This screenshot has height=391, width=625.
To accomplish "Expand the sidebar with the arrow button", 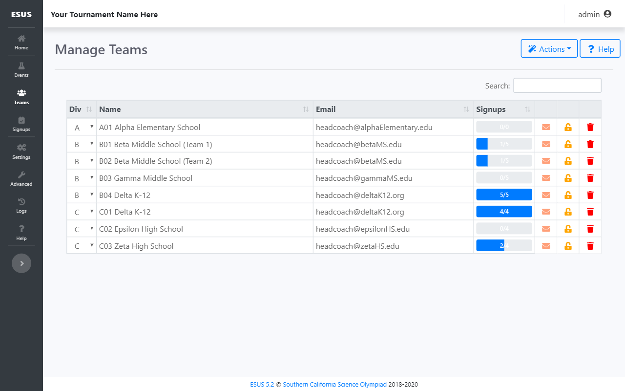I will 21,263.
